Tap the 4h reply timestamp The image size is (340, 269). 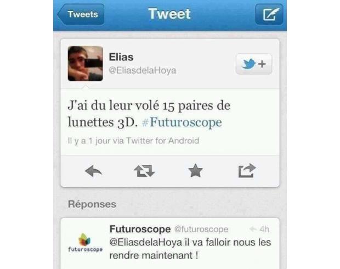264,229
